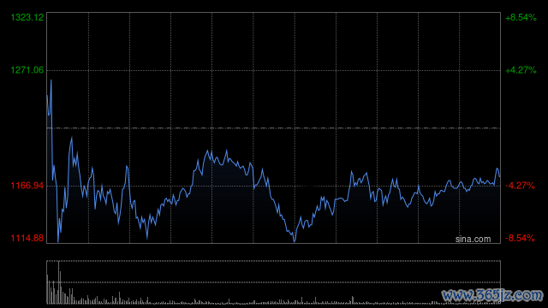Click the 1323.12 price label

coord(27,17)
